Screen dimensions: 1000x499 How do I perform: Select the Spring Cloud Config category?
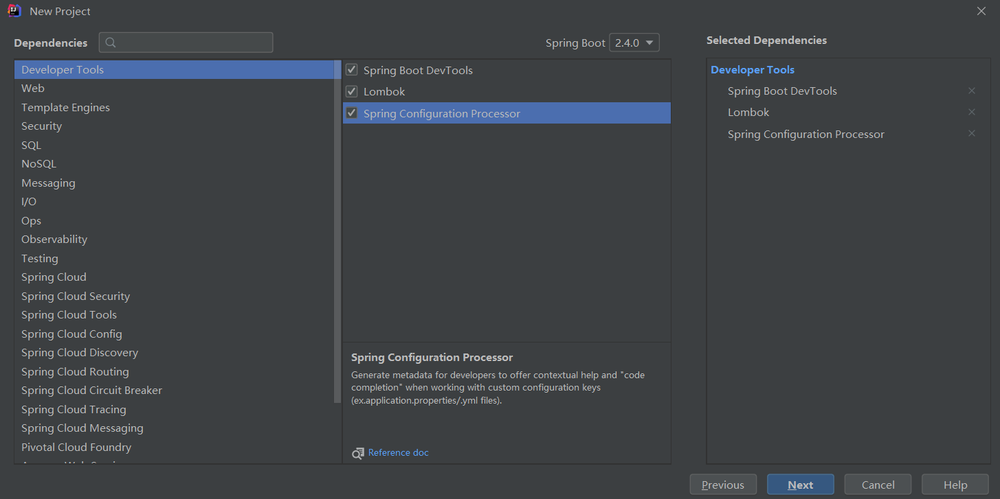coord(174,334)
